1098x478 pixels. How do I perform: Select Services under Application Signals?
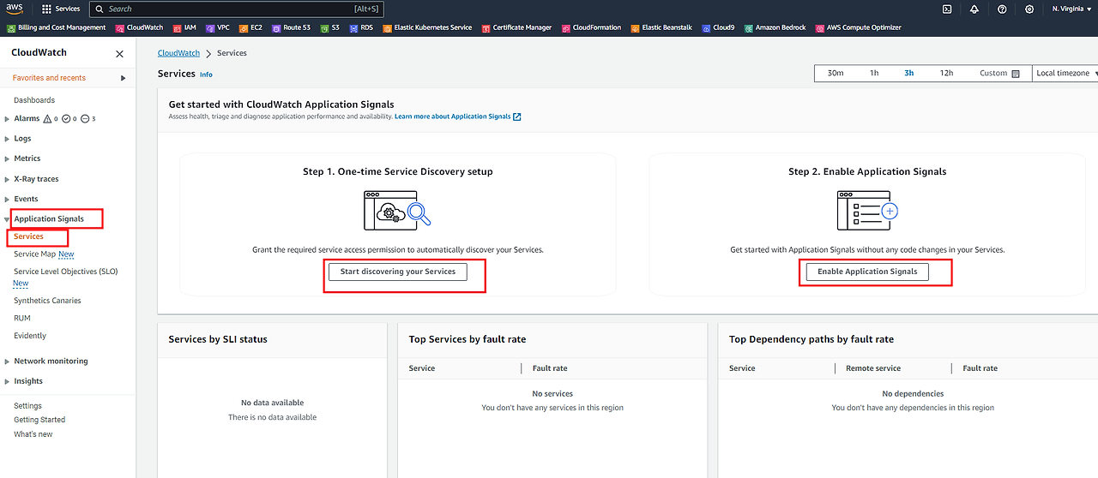tap(28, 236)
